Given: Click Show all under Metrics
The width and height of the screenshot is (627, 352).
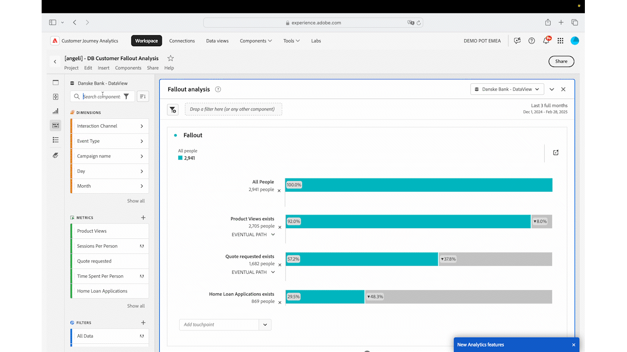Looking at the screenshot, I should point(136,306).
